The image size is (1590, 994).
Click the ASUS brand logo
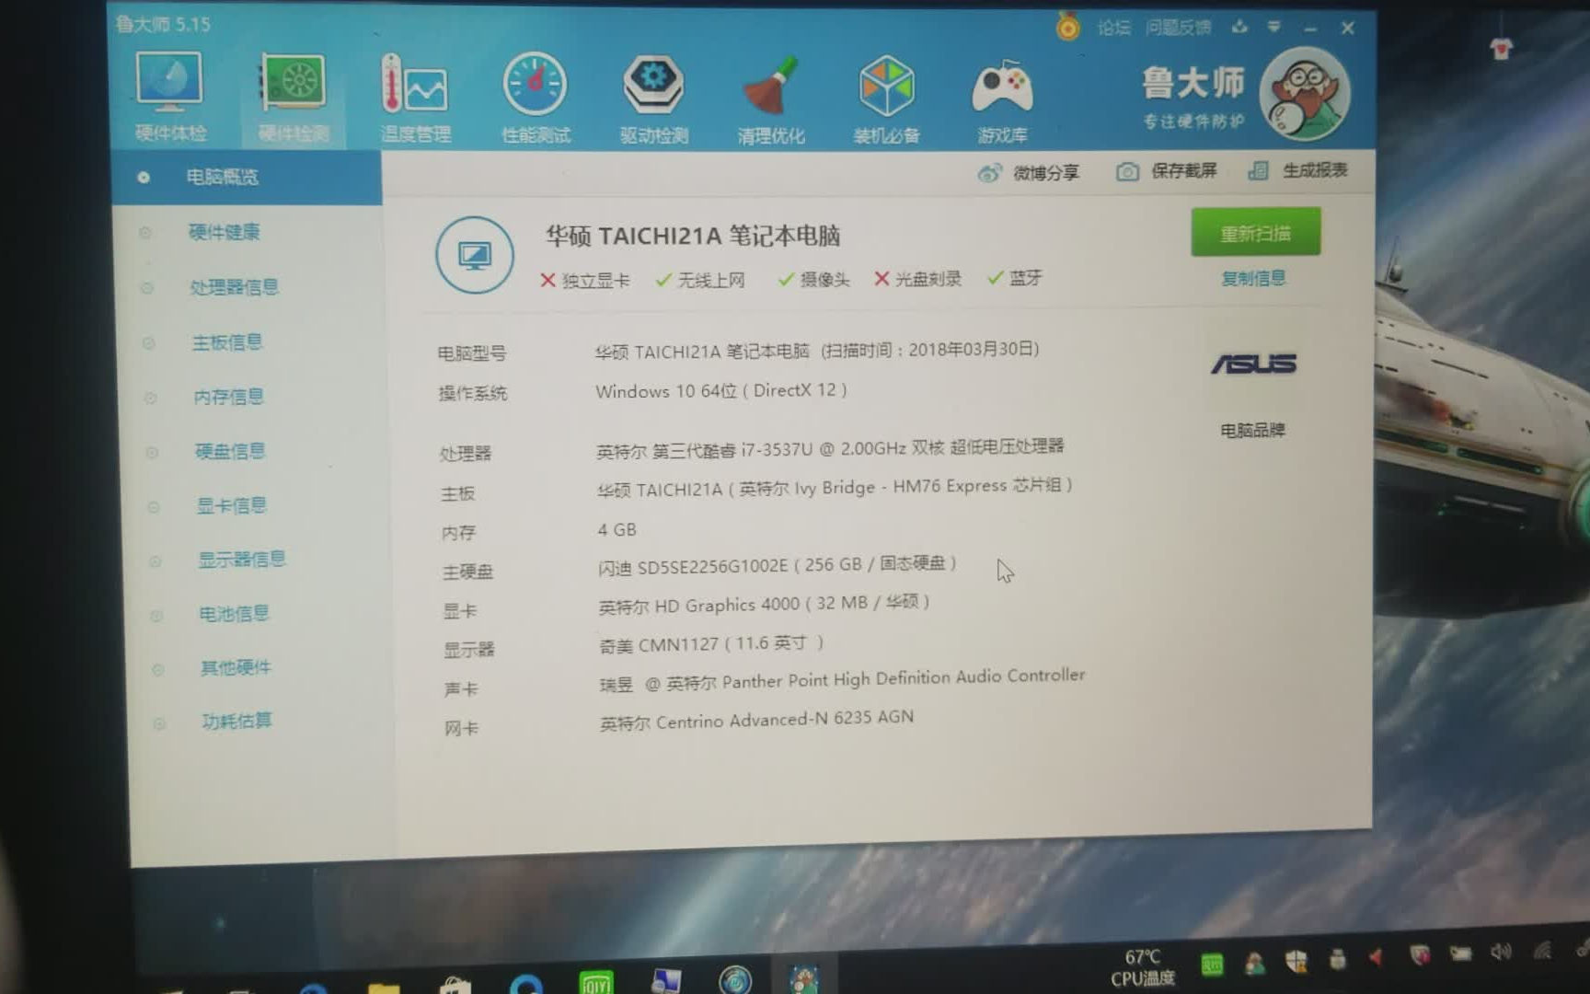pos(1253,364)
